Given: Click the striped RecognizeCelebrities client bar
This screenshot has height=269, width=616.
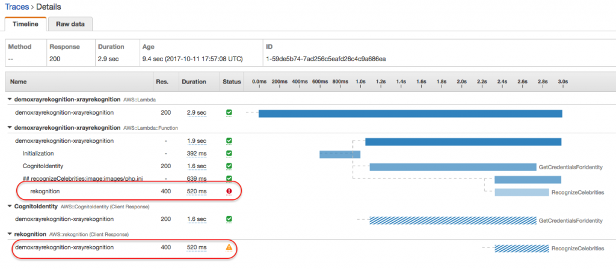Looking at the screenshot, I should (x=522, y=248).
